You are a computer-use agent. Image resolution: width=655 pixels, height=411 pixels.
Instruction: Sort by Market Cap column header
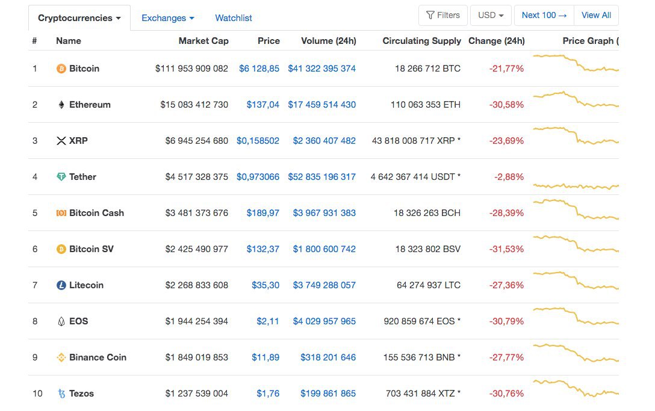pos(203,41)
